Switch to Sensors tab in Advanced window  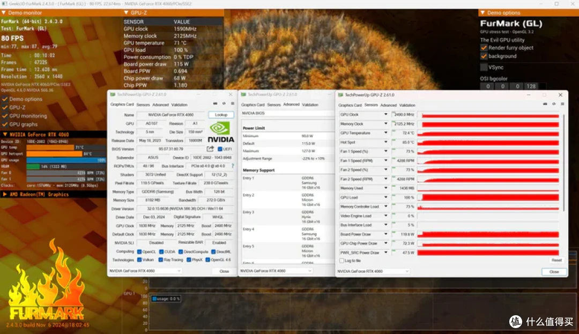273,105
